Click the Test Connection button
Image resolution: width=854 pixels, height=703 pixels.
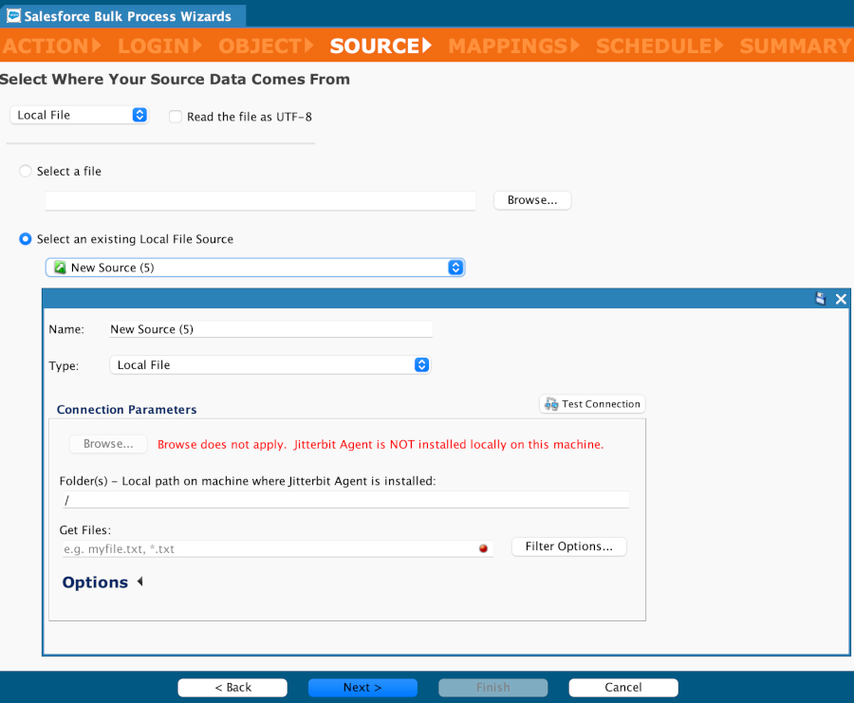tap(592, 404)
